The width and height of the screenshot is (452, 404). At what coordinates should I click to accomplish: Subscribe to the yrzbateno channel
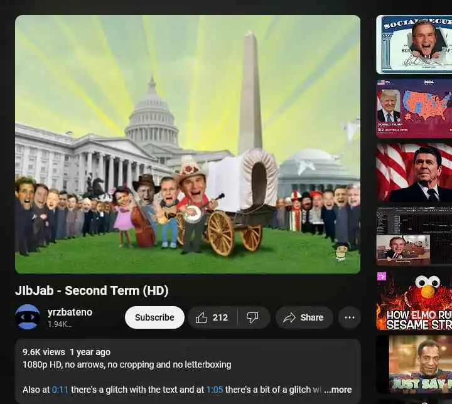pyautogui.click(x=154, y=317)
